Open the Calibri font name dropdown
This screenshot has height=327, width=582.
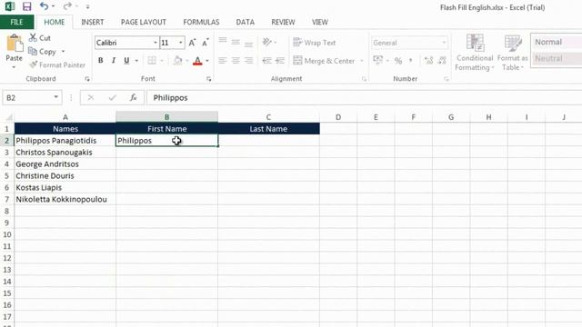coord(156,43)
